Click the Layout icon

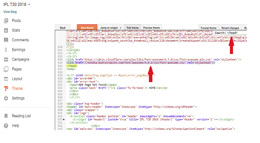pyautogui.click(x=6, y=79)
